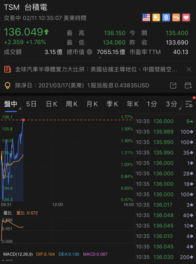Switch to the 日K chart tab
This screenshot has width=196, height=264.
click(51, 104)
